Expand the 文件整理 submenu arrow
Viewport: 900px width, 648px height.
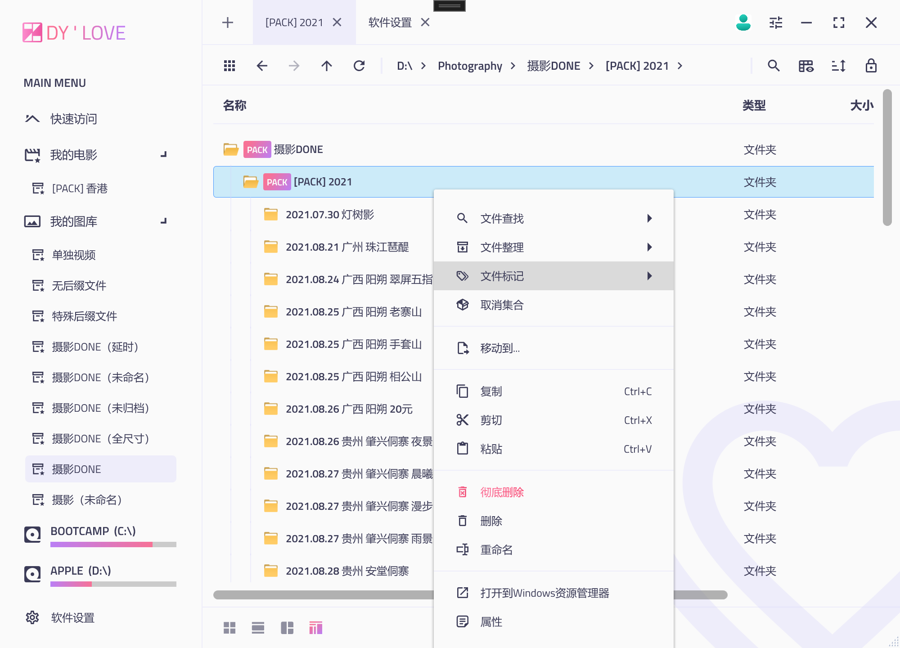tap(649, 247)
